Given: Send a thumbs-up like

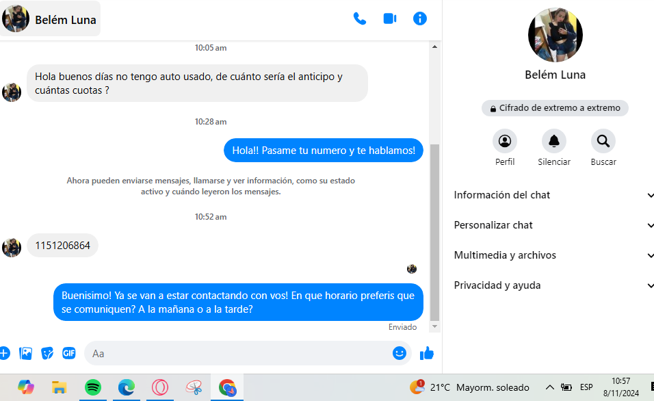Looking at the screenshot, I should pyautogui.click(x=427, y=353).
